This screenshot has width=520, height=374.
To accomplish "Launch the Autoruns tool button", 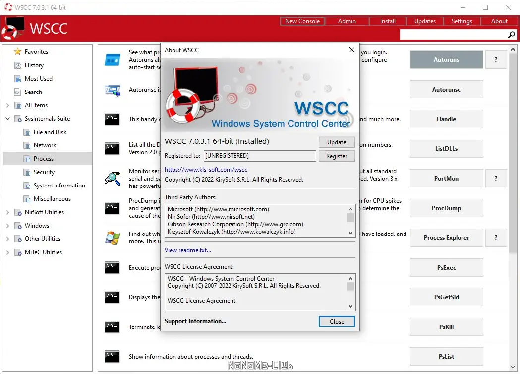I will coord(446,60).
